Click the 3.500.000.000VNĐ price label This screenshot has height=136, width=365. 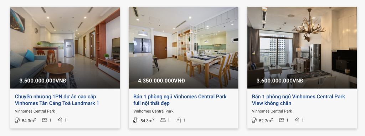click(43, 81)
